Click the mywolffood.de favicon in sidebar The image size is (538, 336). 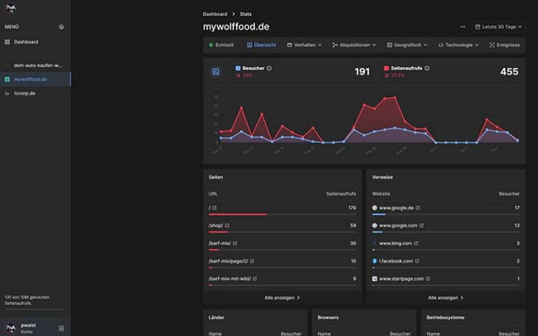click(7, 79)
